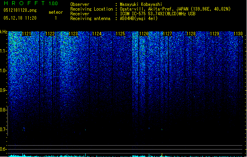Click the 0.7 frequency axis label
Image resolution: width=247 pixels, height=157 pixels.
tap(3, 130)
